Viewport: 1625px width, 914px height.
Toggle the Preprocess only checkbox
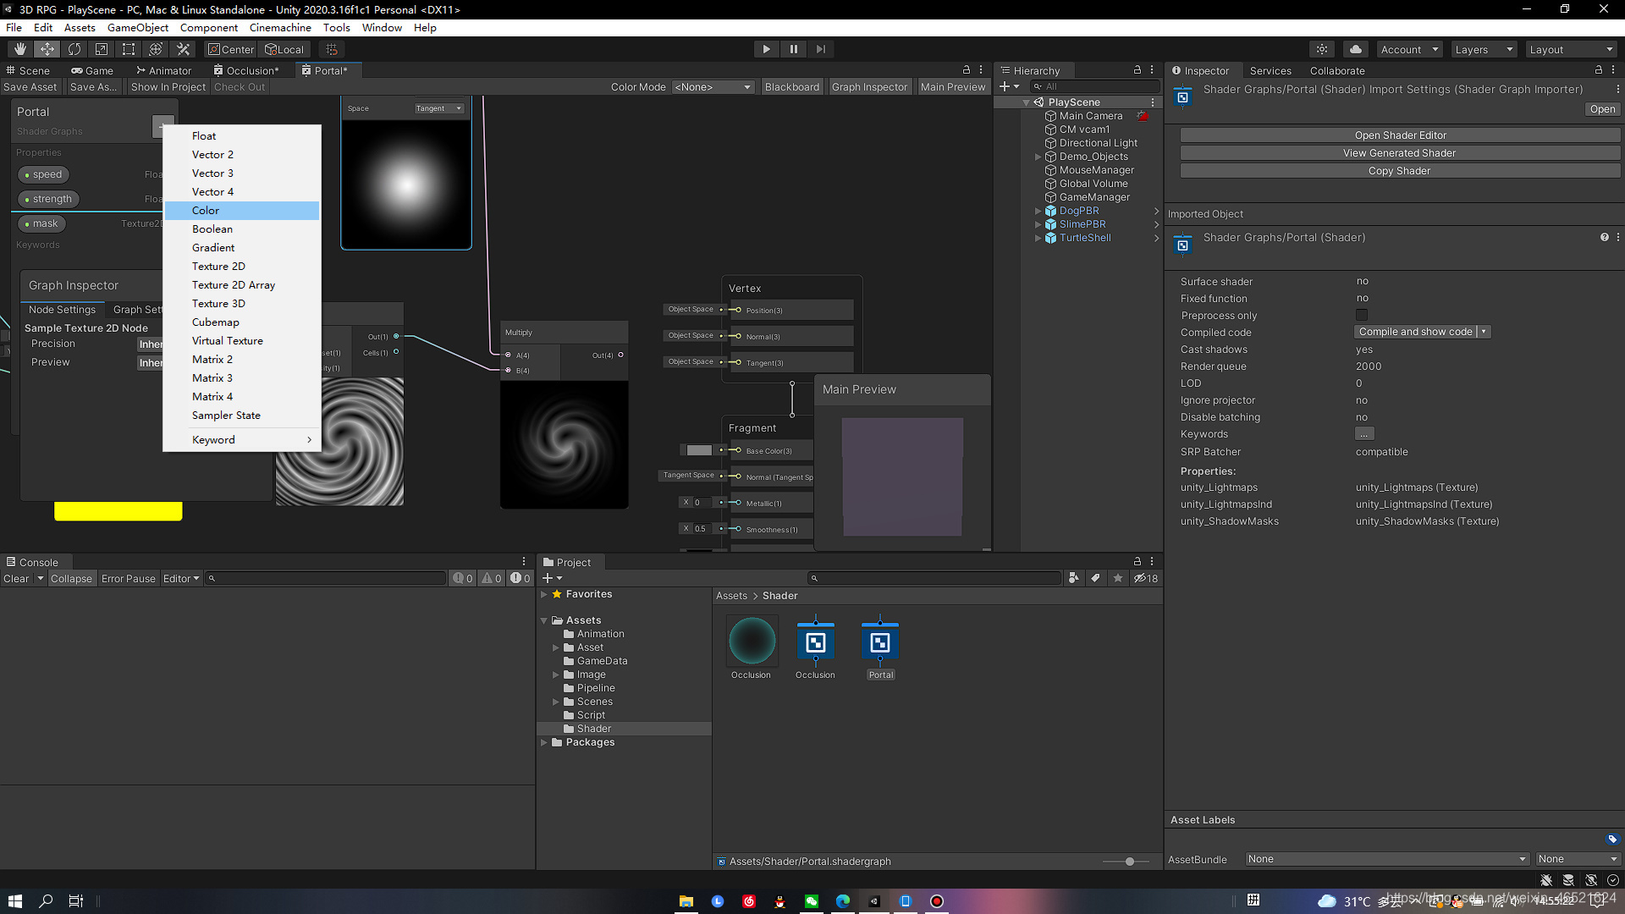point(1361,315)
